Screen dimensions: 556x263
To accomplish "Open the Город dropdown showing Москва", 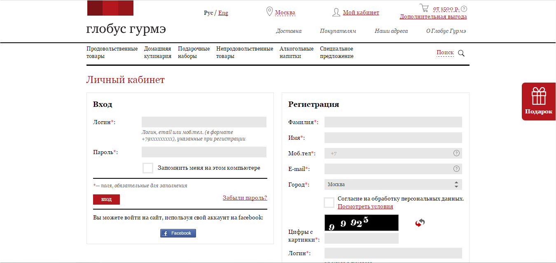I will [393, 185].
